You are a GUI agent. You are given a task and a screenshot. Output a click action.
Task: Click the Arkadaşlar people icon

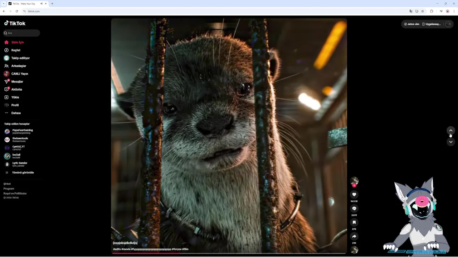coord(6,66)
